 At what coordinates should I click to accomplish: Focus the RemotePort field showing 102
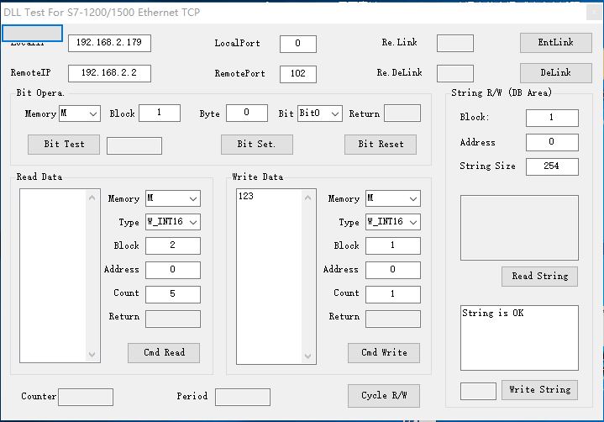tap(297, 74)
